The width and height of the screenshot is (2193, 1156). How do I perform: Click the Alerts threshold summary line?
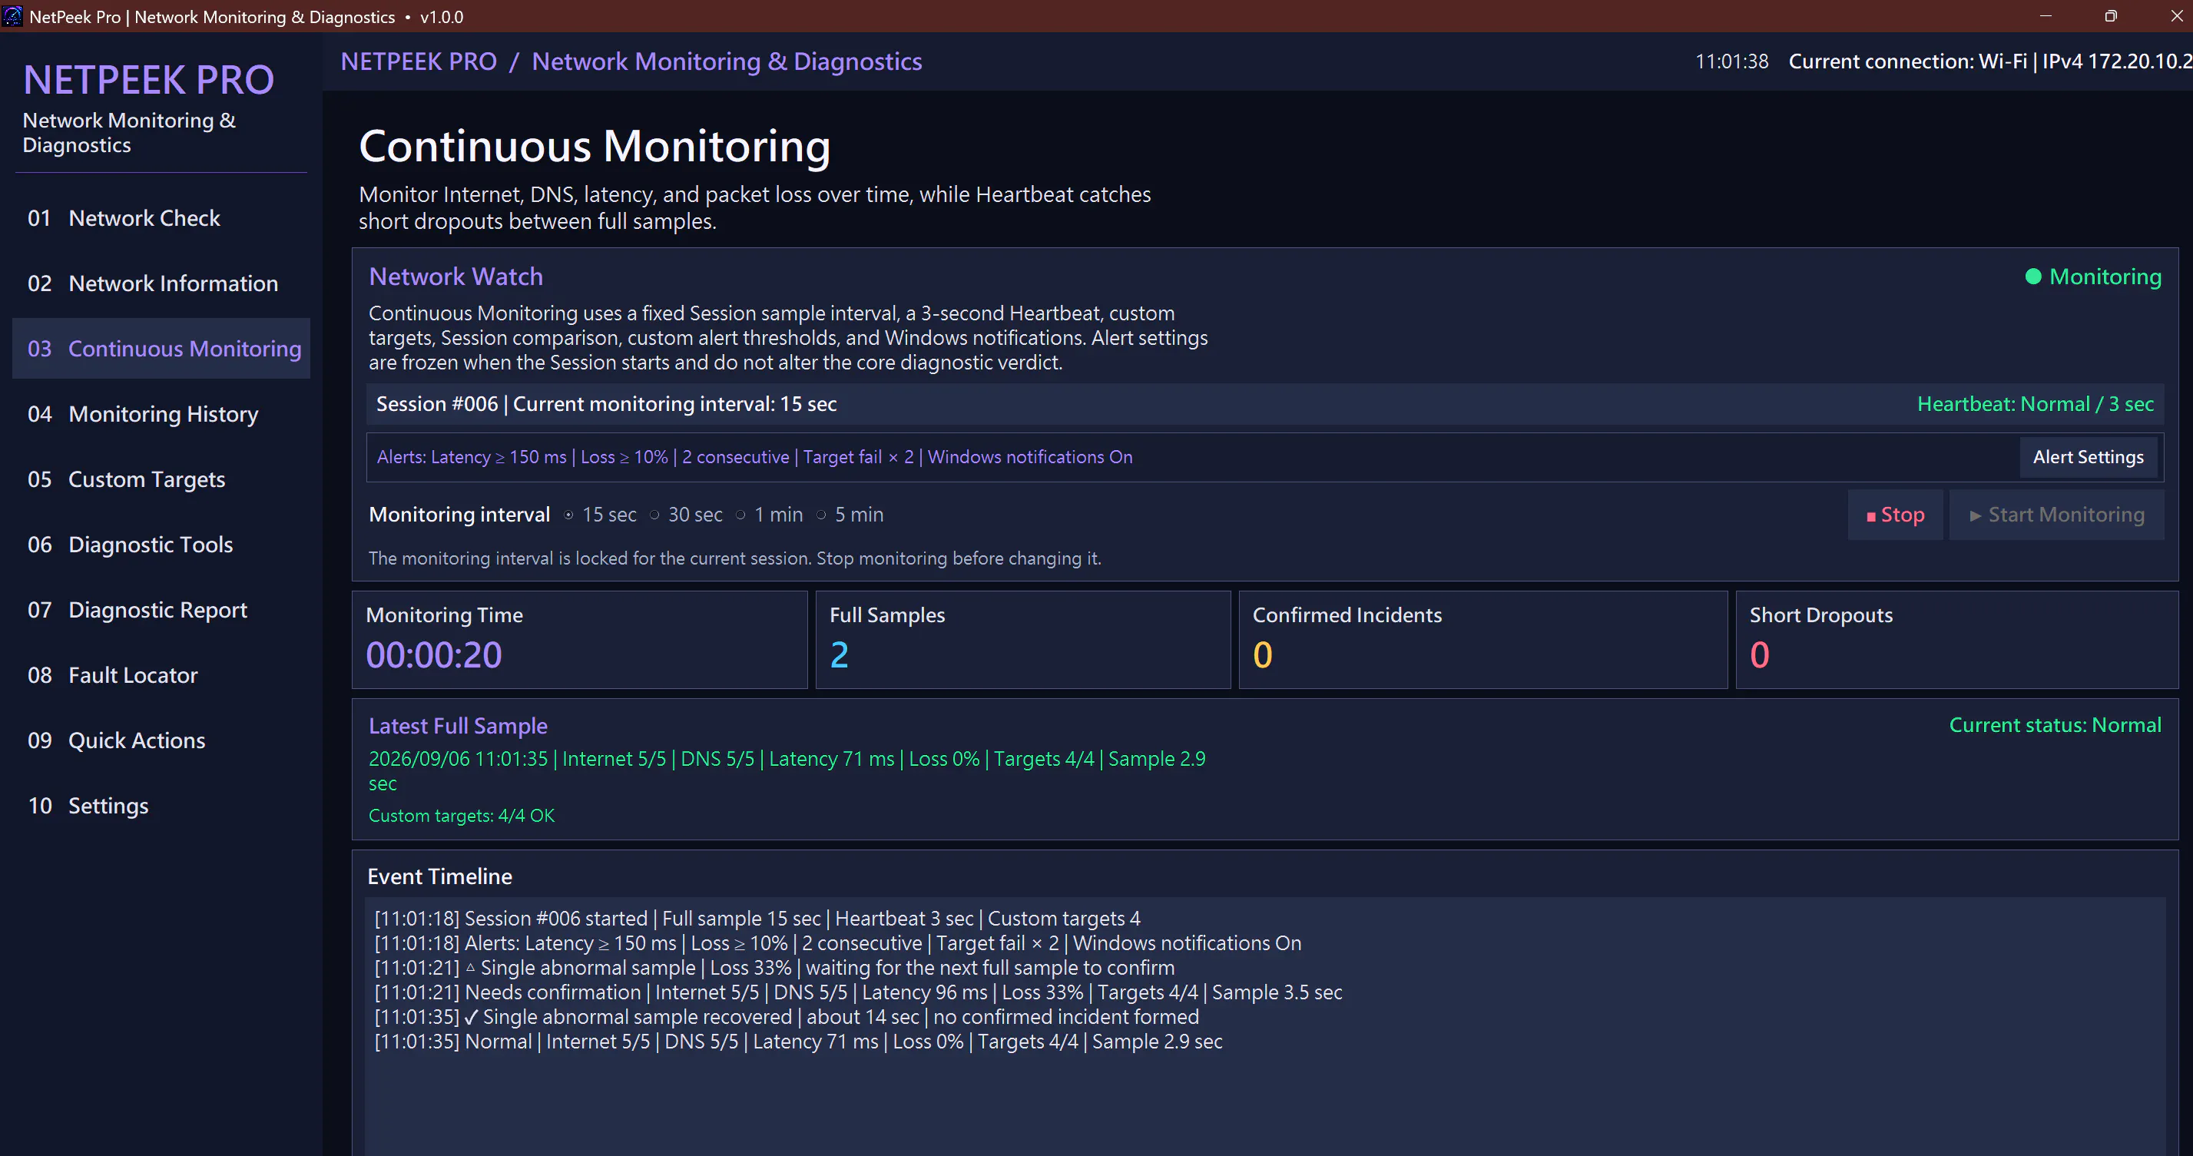point(754,457)
